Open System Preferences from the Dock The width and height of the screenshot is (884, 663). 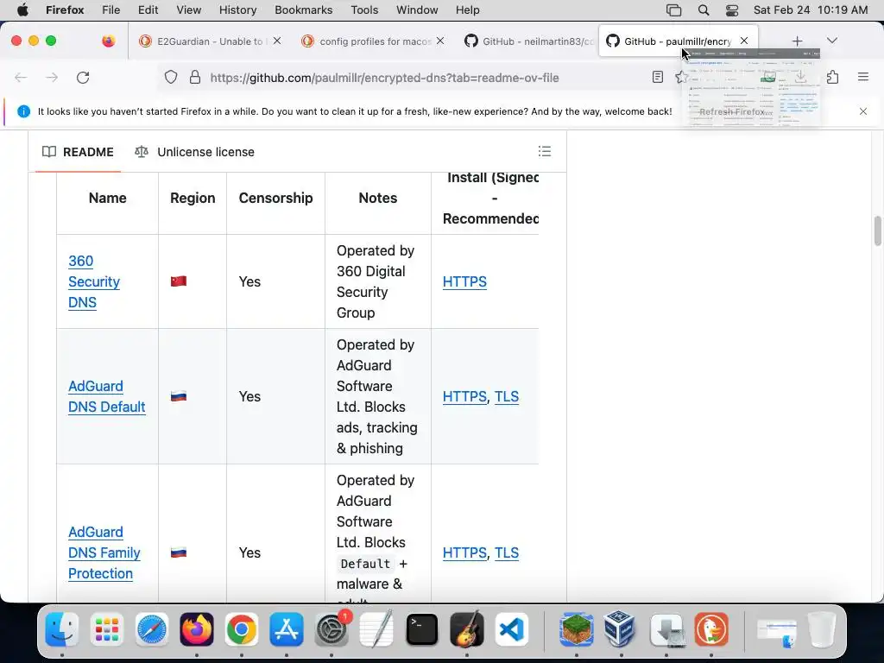(331, 629)
